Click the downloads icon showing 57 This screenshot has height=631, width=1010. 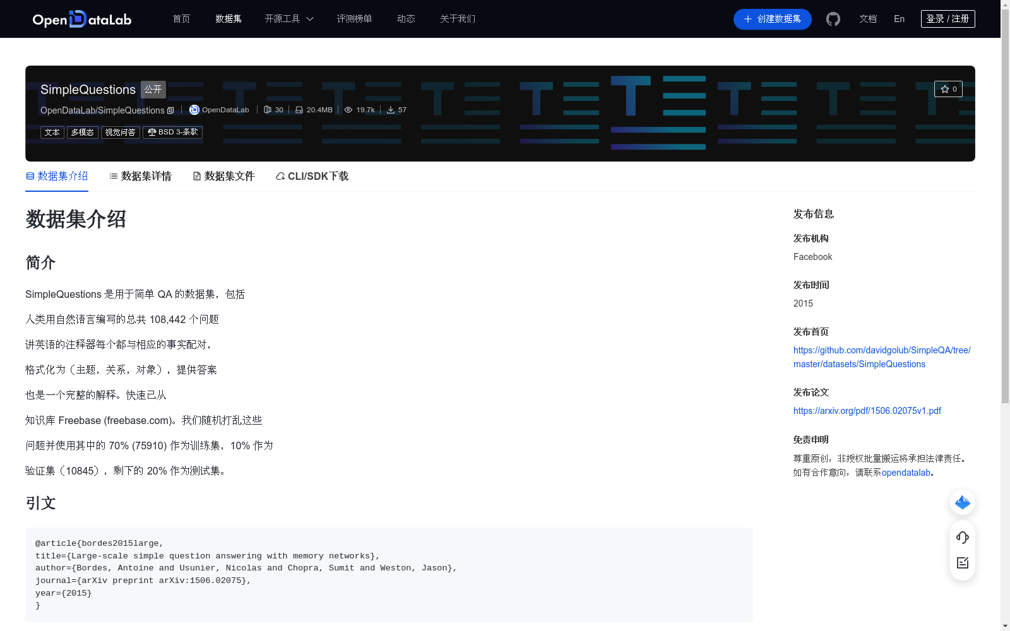391,110
